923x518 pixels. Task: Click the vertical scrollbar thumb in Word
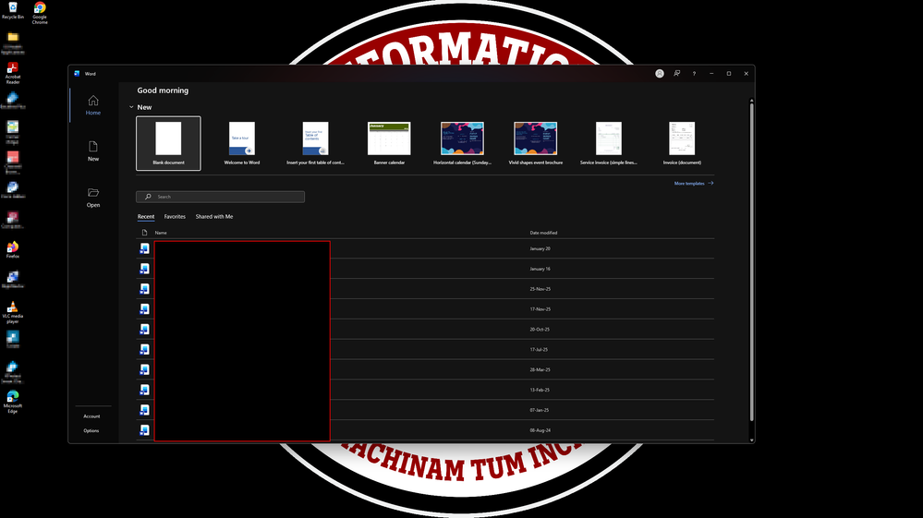point(752,261)
